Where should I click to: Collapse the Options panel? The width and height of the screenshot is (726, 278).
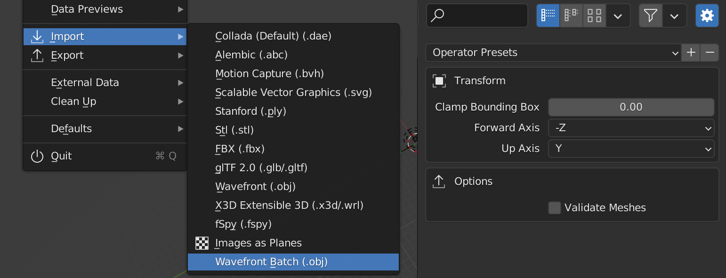click(473, 181)
